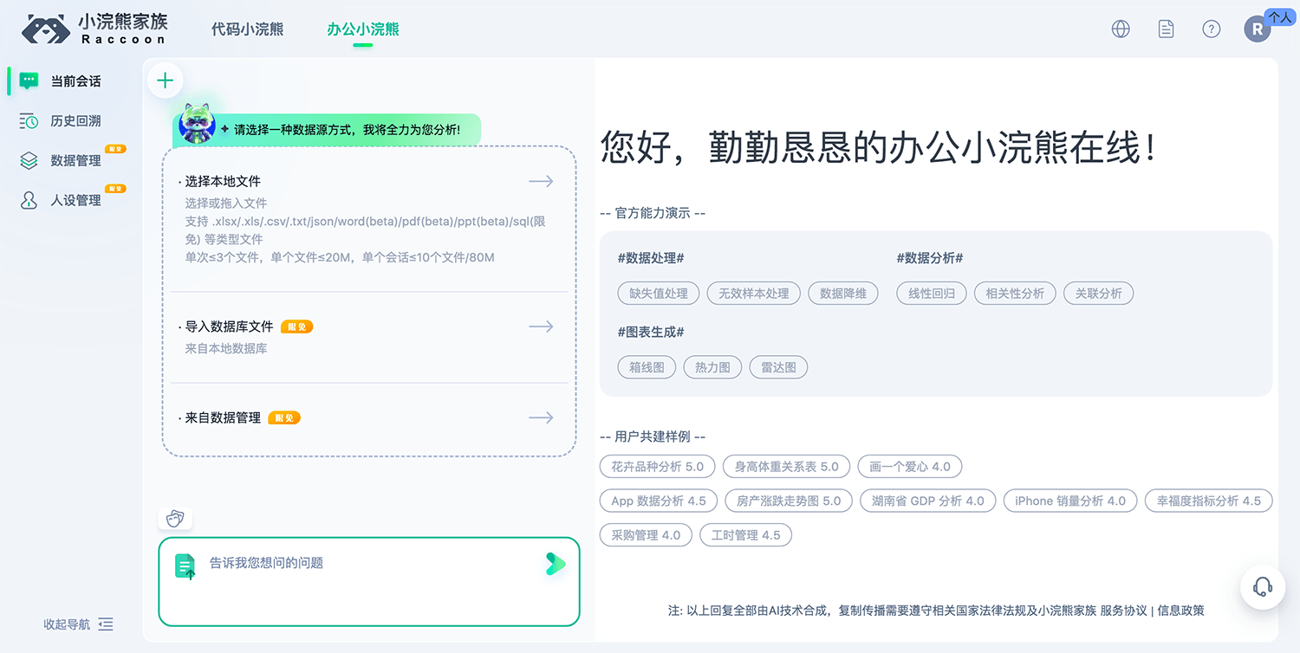Open the R user avatar

coord(1258,29)
